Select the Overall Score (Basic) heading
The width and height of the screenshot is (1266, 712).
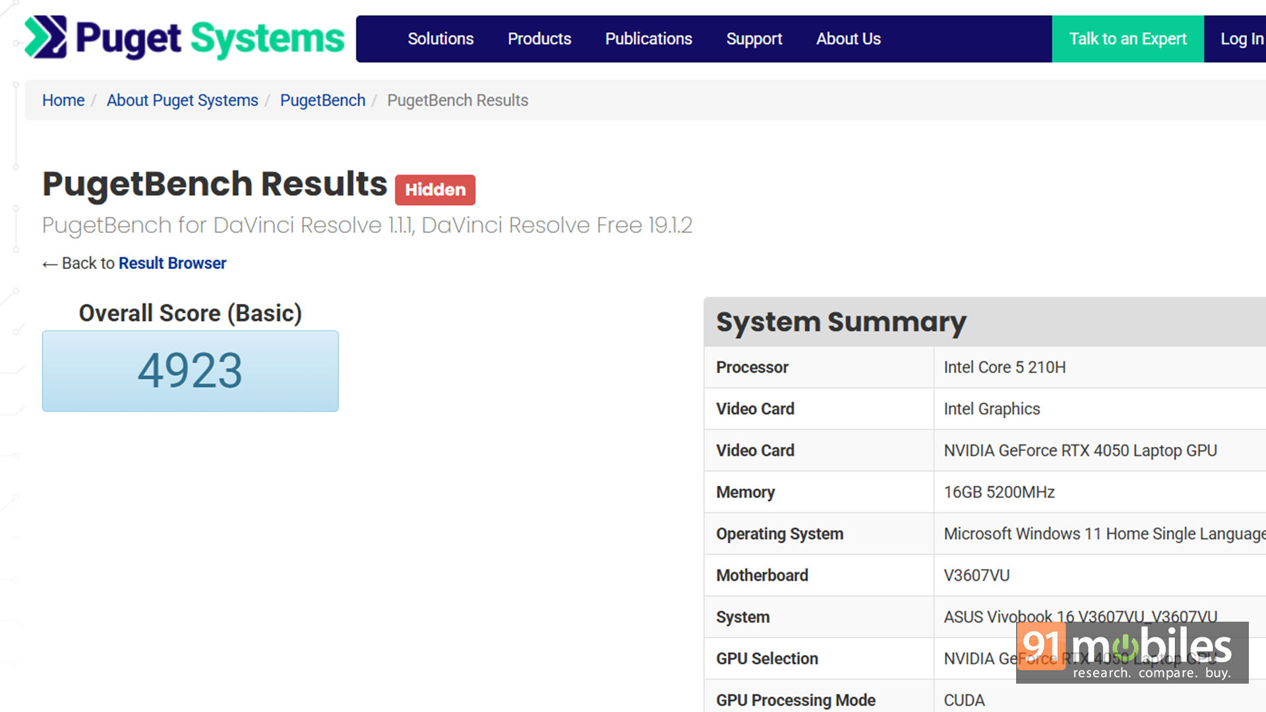point(191,313)
